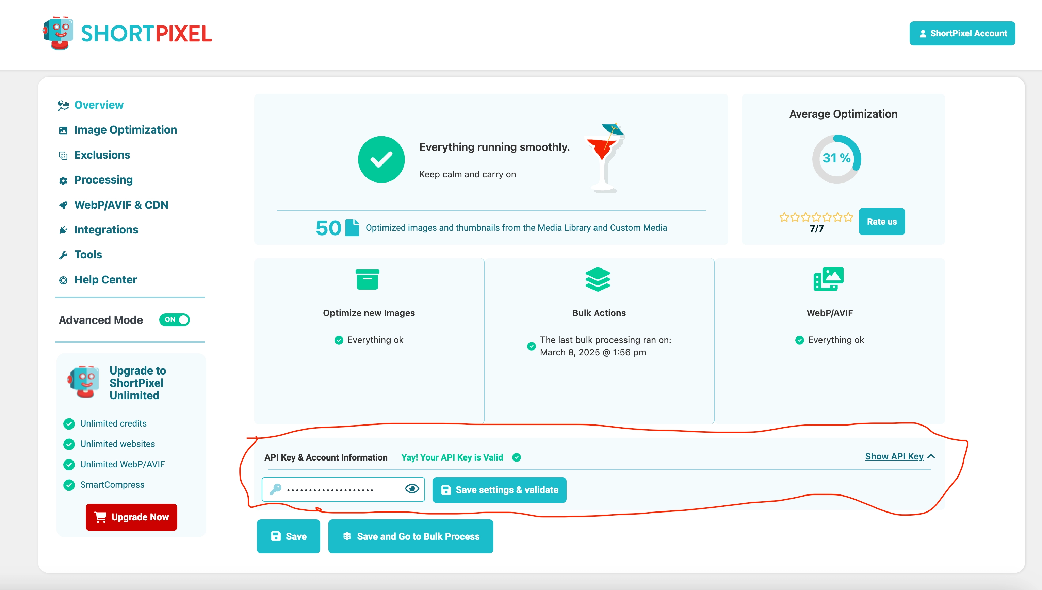This screenshot has width=1042, height=590.
Task: Click the 7/7 rating text
Action: tap(816, 229)
